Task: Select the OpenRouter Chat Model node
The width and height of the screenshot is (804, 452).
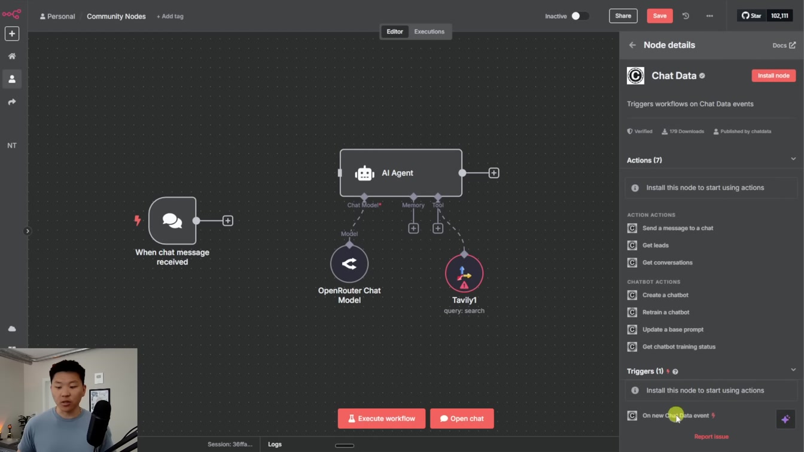Action: click(349, 264)
